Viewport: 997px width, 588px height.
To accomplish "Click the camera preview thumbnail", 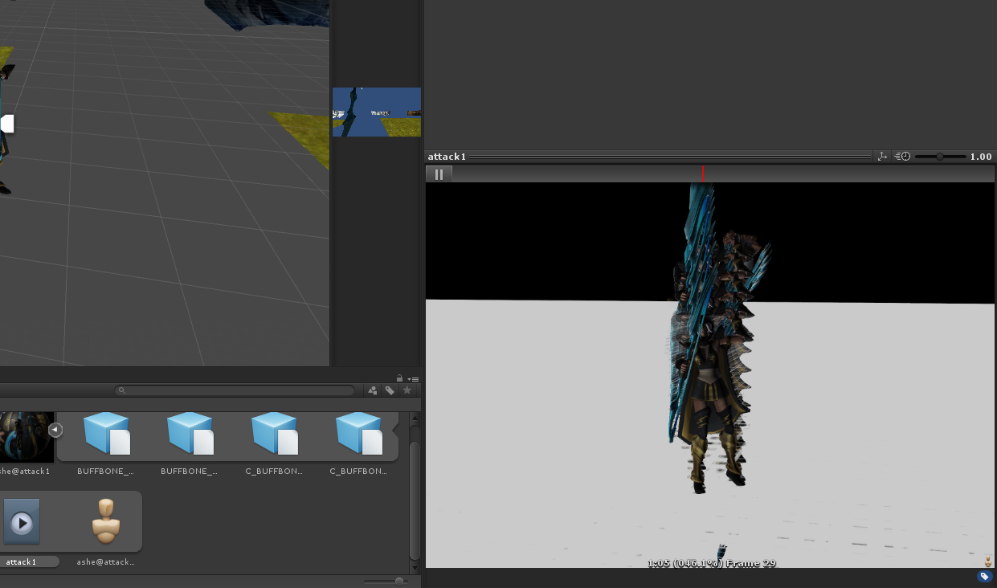I will (377, 112).
